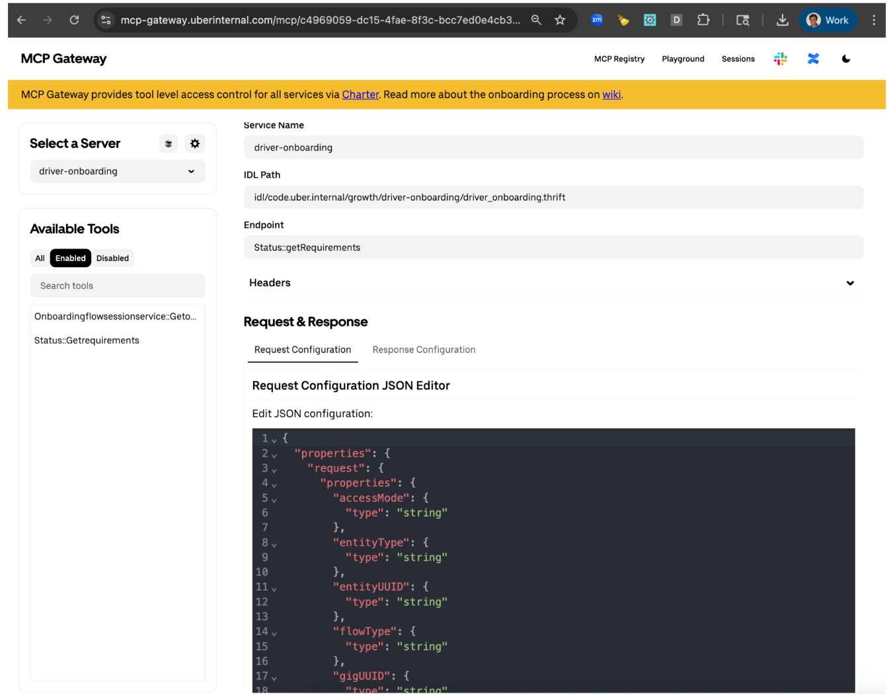Image resolution: width=887 pixels, height=694 pixels.
Task: Go back with the browser back arrow
Action: (x=21, y=20)
